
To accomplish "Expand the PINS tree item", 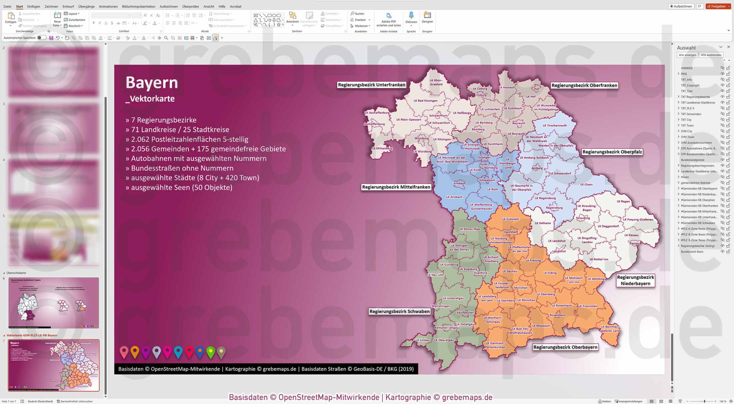I will pyautogui.click(x=678, y=74).
